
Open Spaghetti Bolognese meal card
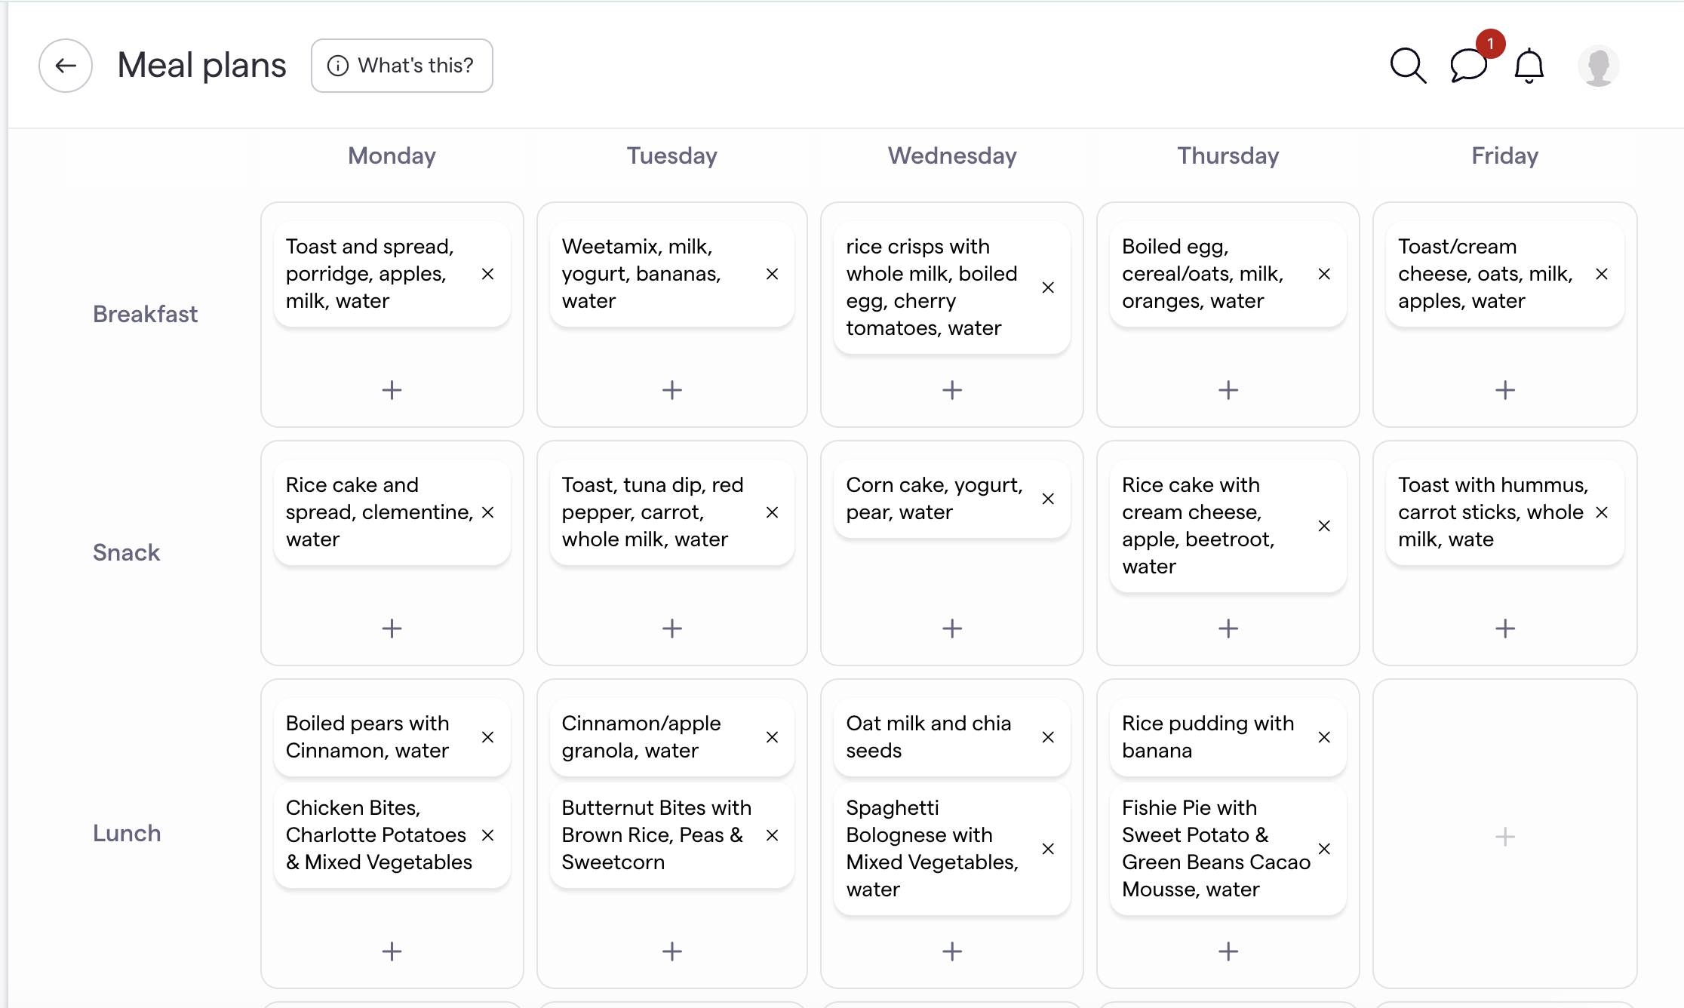(x=933, y=849)
